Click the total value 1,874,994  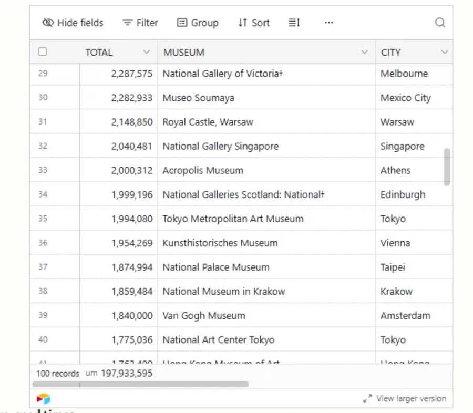(132, 267)
